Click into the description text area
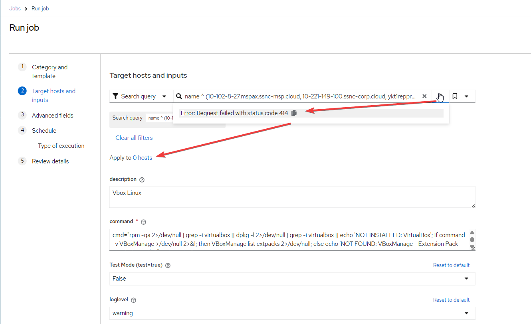This screenshot has height=324, width=531. (292, 197)
